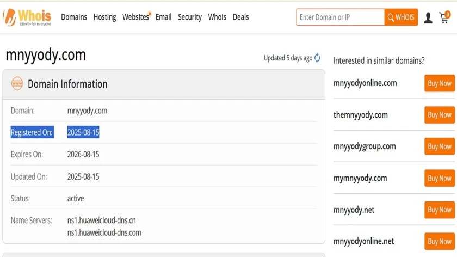The width and height of the screenshot is (457, 257).
Task: Open the Domains menu
Action: click(74, 17)
